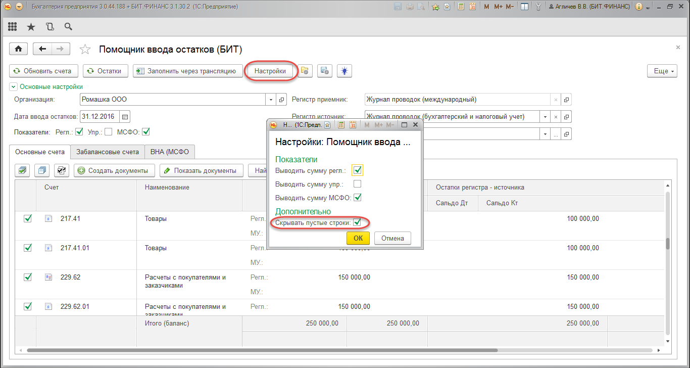Viewport: 690px width, 368px height.
Task: Open the Регистр источник dropdown arrow
Action: pos(545,117)
